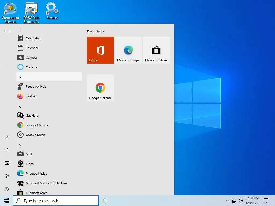This screenshot has height=206, width=275.
Task: Click the Microsoft Store tile
Action: (156, 50)
